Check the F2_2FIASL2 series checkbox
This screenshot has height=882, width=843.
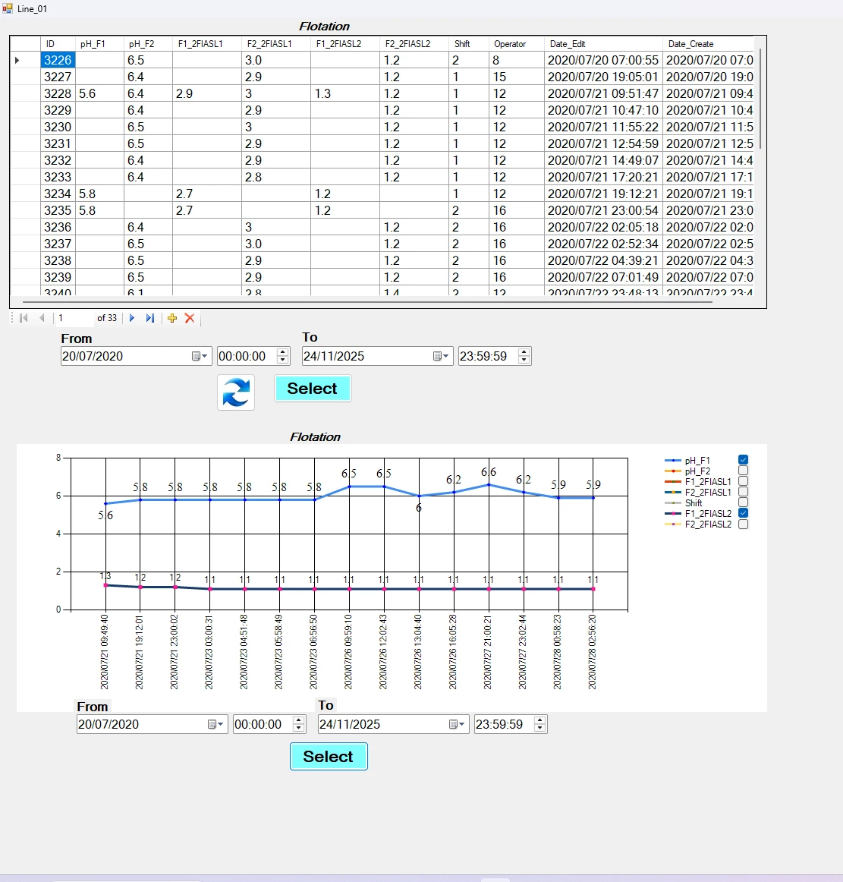[x=744, y=524]
